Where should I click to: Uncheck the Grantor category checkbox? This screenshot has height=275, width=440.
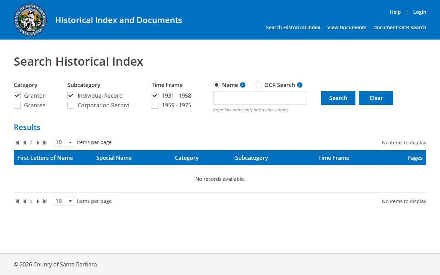click(x=17, y=96)
